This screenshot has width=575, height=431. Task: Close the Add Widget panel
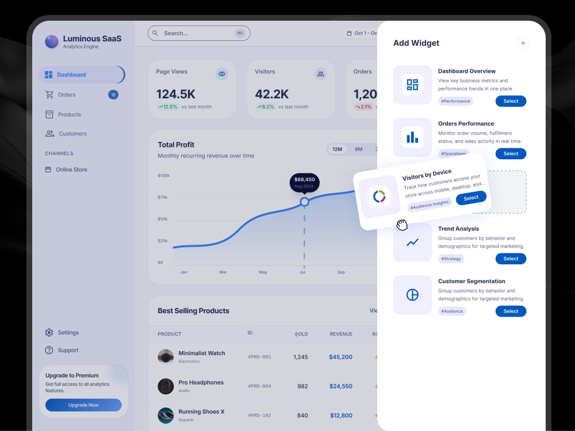pos(523,43)
